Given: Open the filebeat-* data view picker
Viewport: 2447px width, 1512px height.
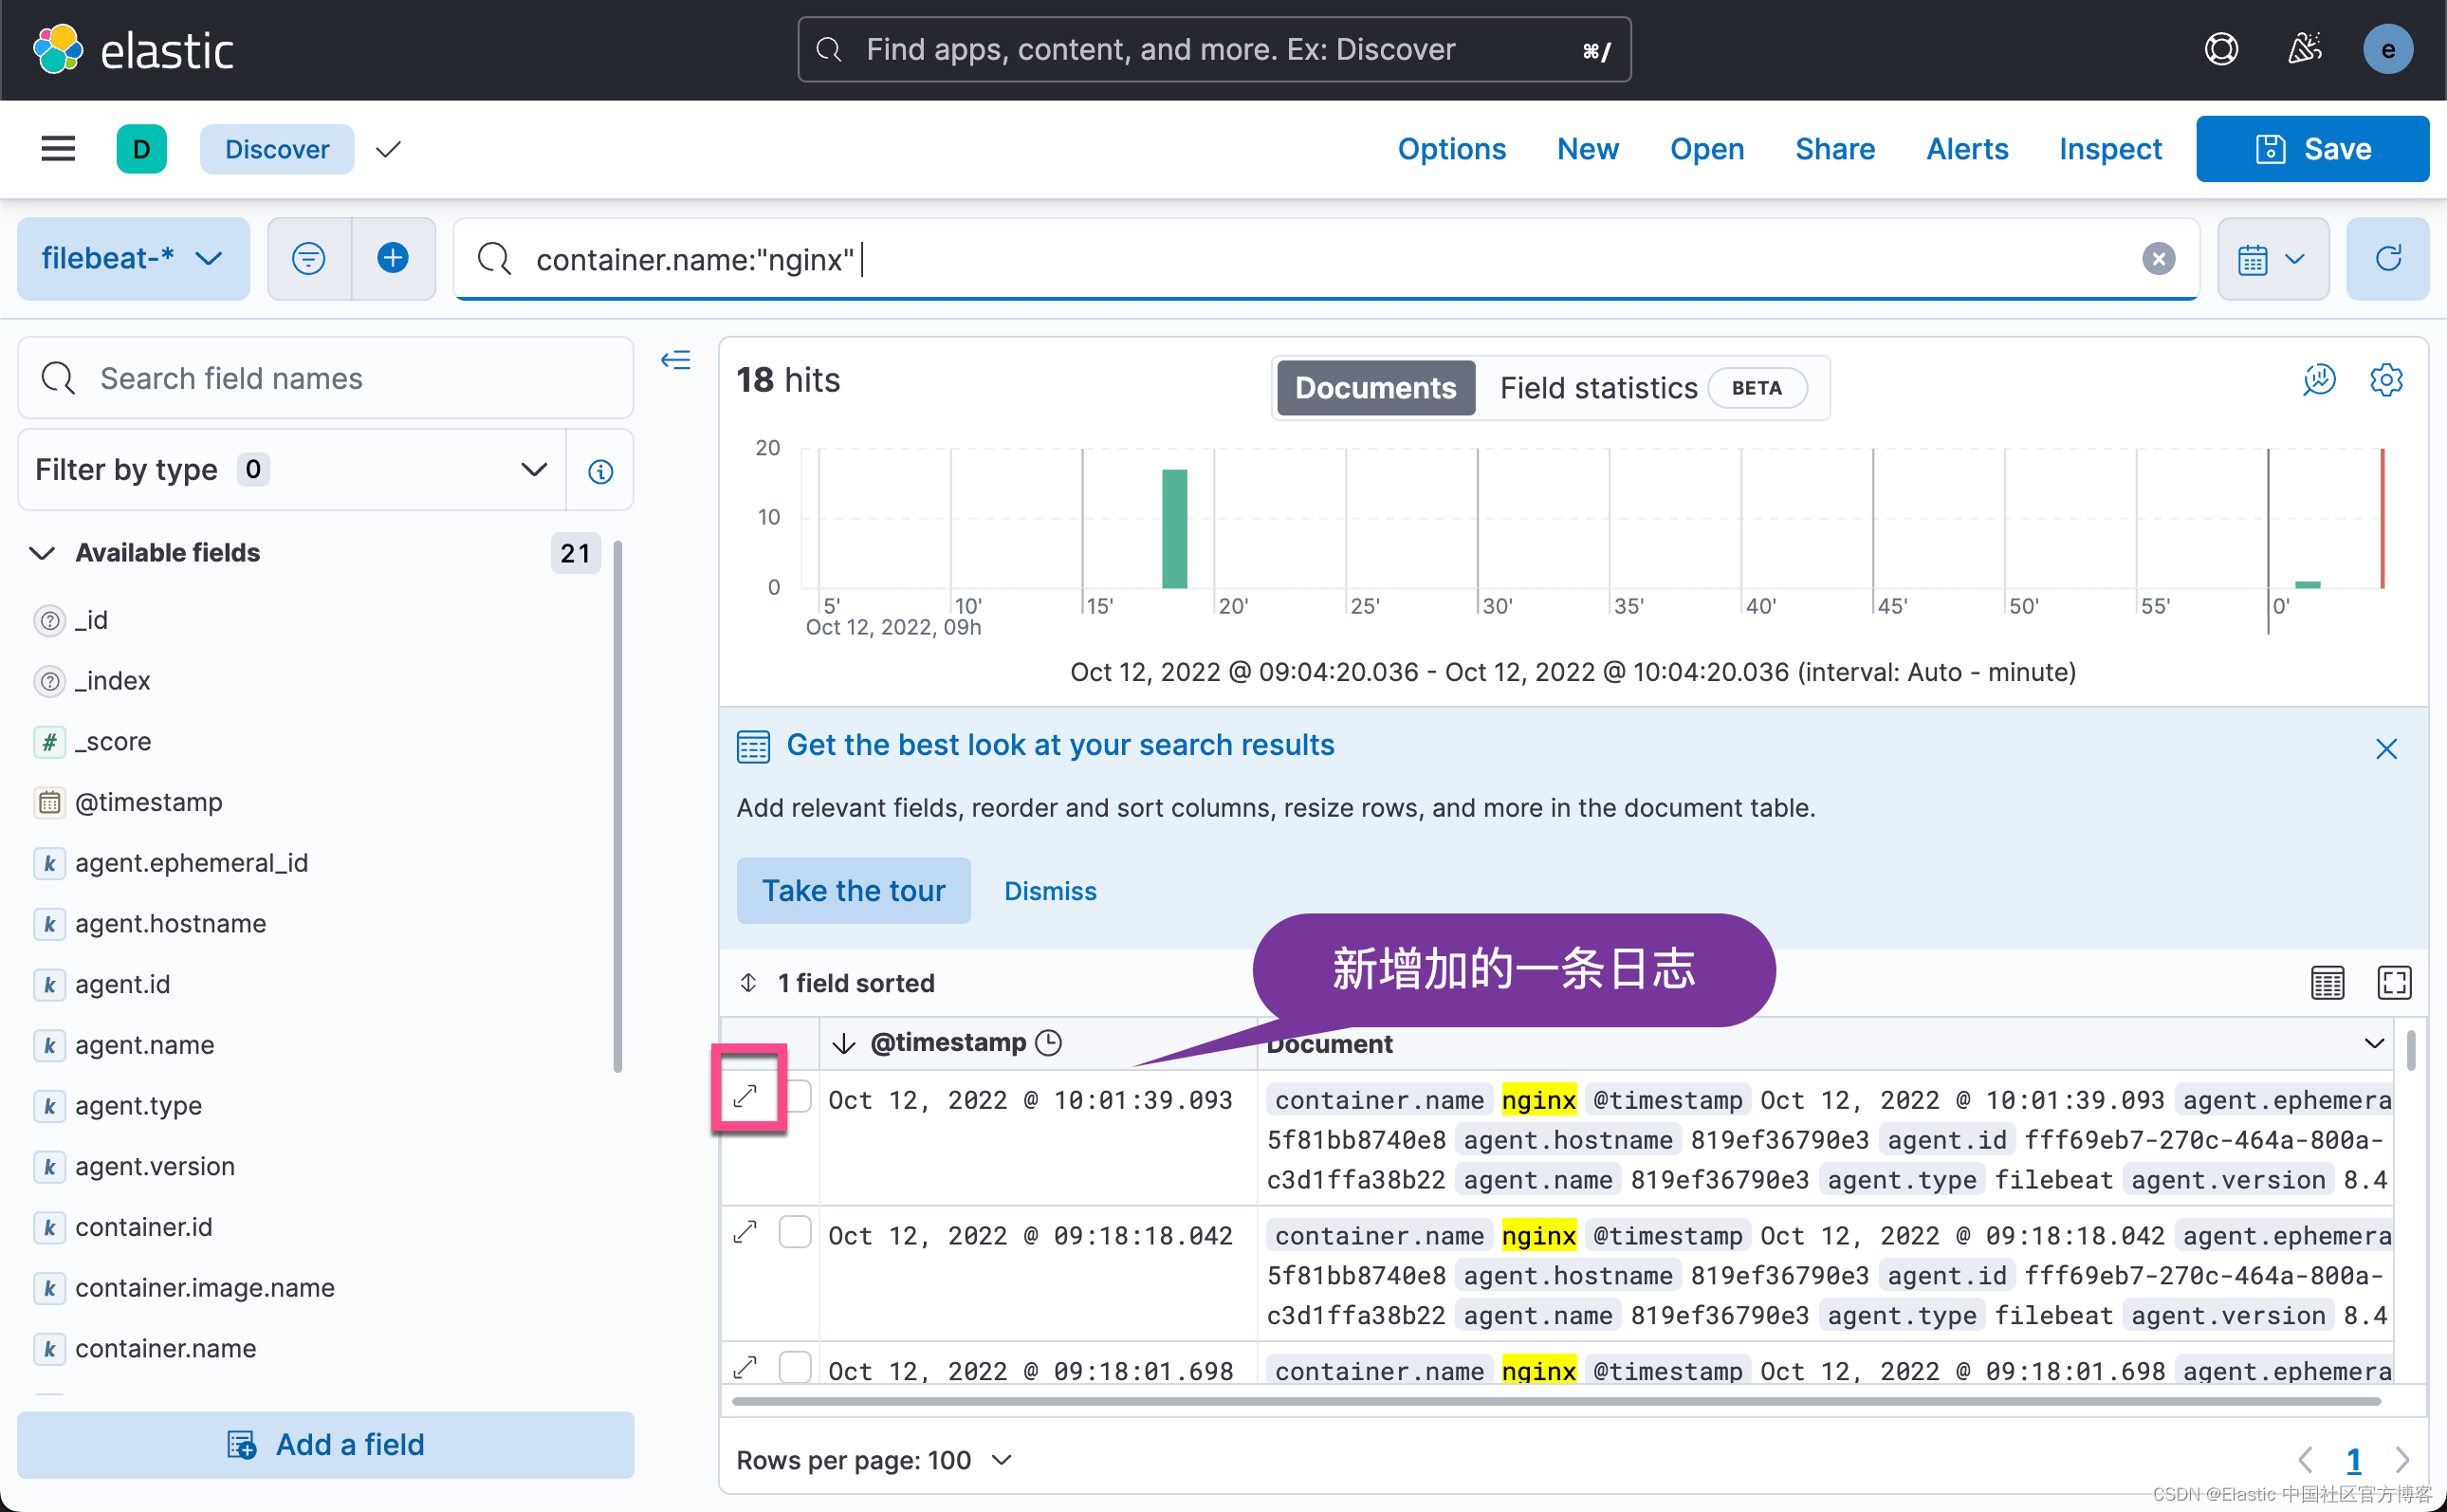Looking at the screenshot, I should coord(132,258).
